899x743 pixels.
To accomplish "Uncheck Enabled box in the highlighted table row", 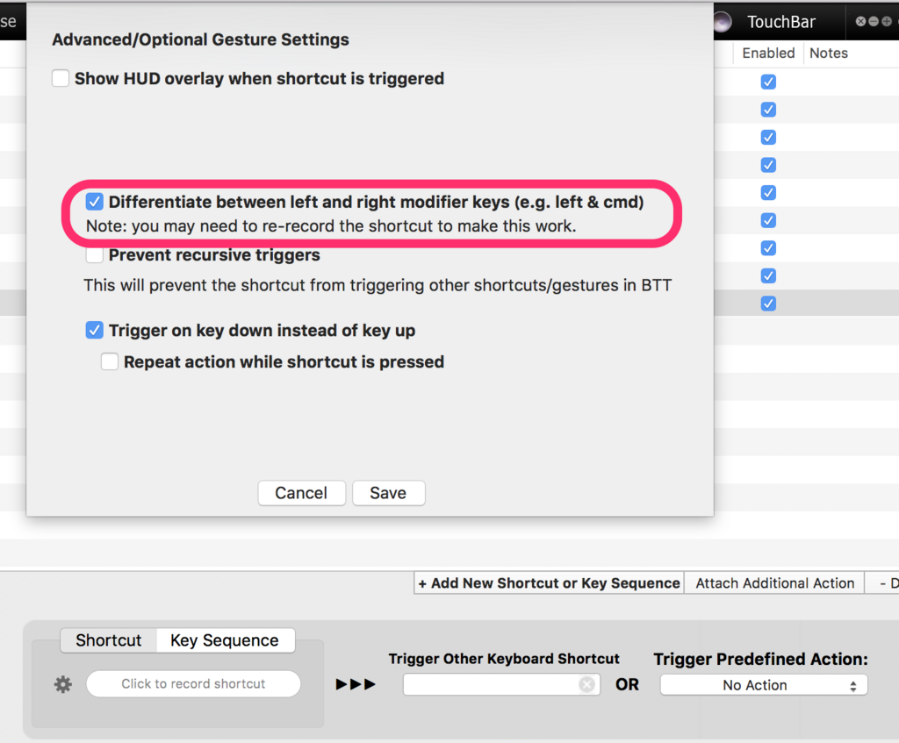I will coord(768,303).
